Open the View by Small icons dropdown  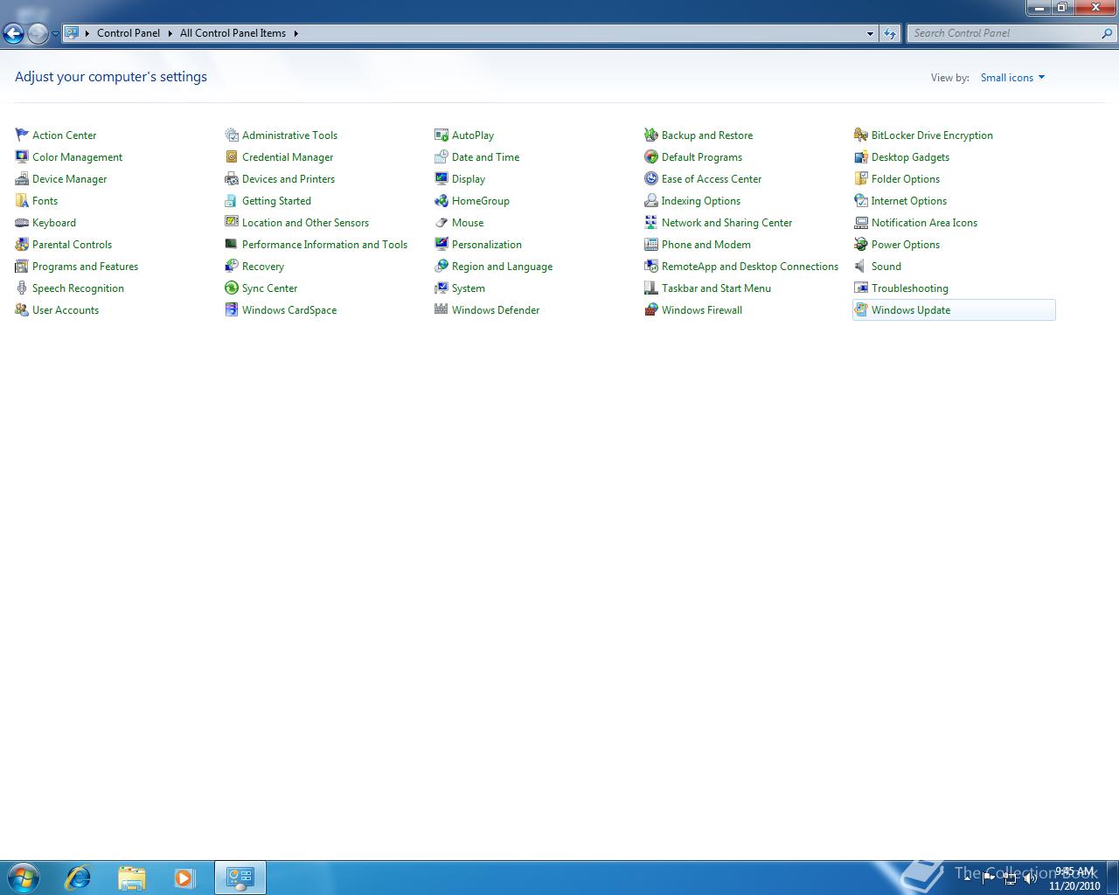[x=1012, y=77]
